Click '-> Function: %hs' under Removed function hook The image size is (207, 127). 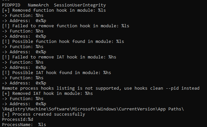(x=23, y=16)
